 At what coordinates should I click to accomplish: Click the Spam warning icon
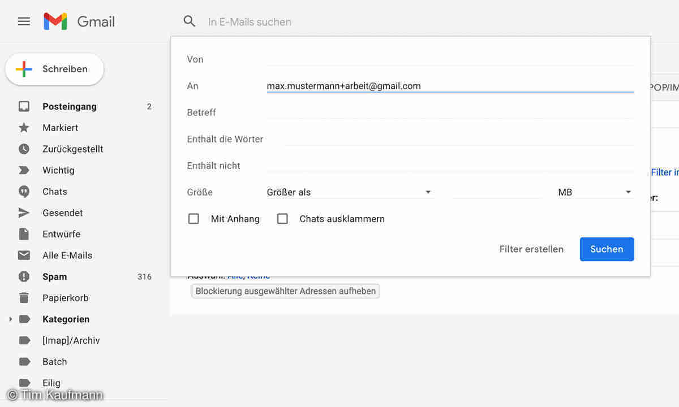(24, 276)
